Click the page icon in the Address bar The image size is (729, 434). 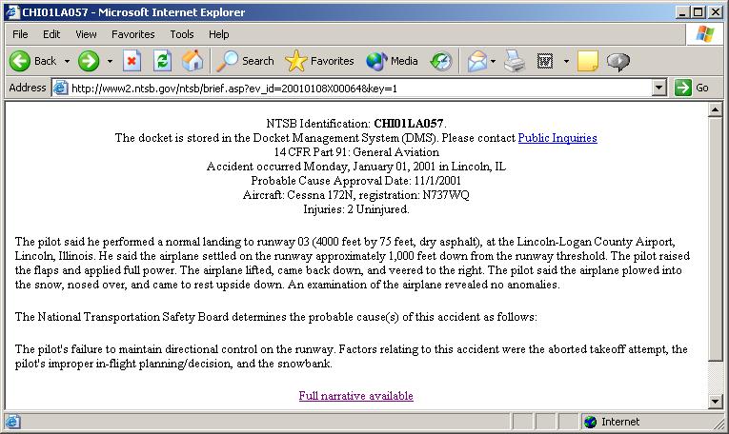coord(60,88)
